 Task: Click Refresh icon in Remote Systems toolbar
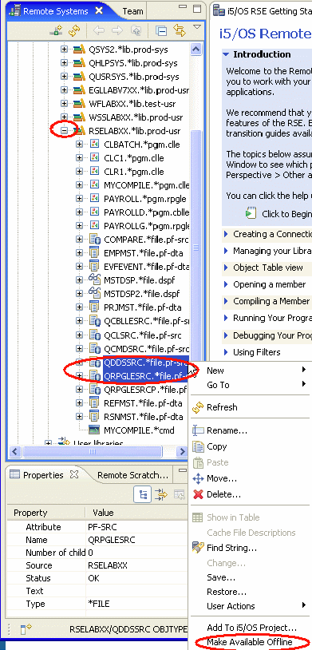[x=74, y=30]
